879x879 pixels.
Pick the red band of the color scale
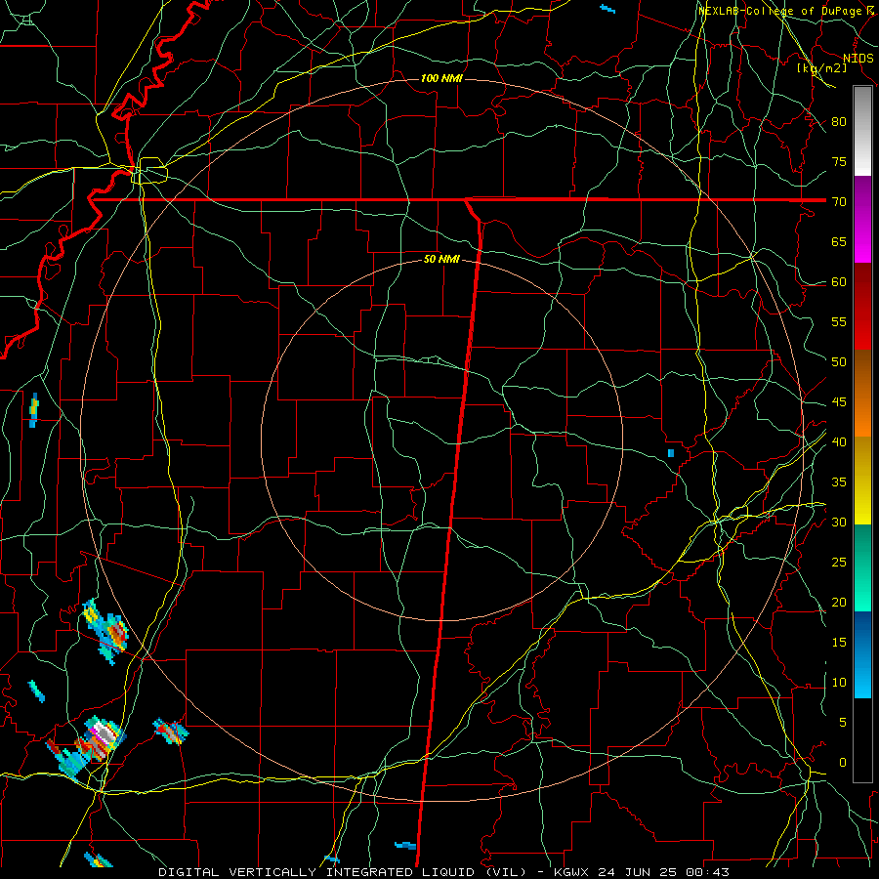[x=862, y=306]
